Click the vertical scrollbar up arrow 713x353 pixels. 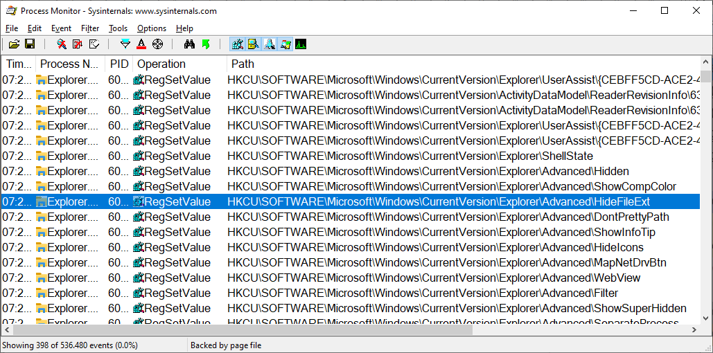(705, 62)
